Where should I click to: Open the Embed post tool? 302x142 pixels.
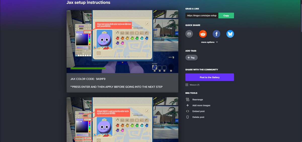point(195,111)
